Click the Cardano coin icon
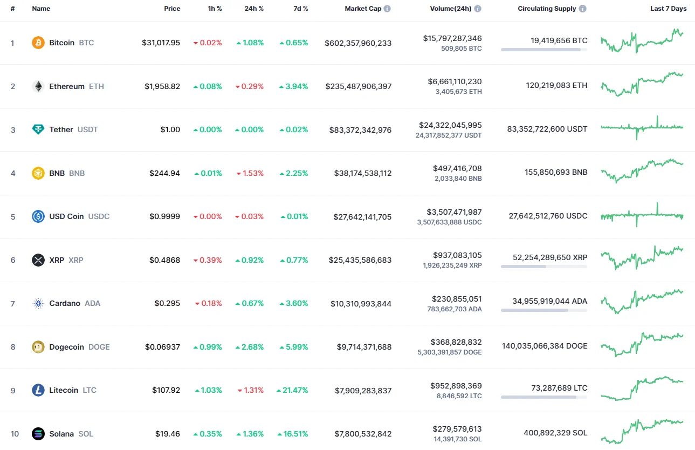The width and height of the screenshot is (695, 450). click(x=38, y=303)
